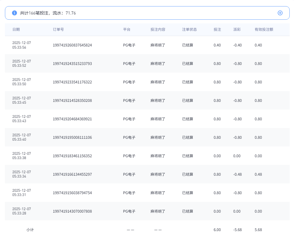
Task: Click the 05:33:31 timestamp row date cell
Action: pyautogui.click(x=22, y=193)
